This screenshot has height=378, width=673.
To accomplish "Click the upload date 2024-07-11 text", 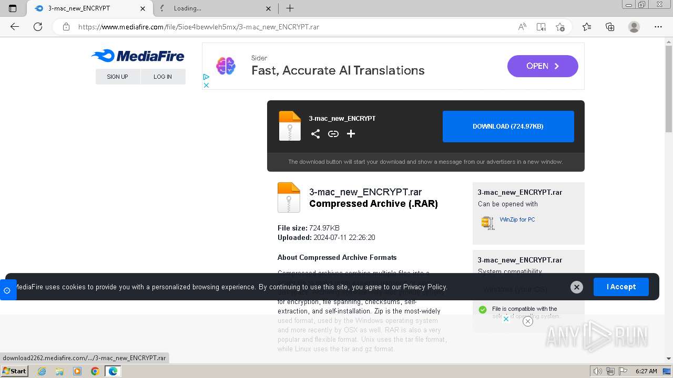I will (344, 237).
